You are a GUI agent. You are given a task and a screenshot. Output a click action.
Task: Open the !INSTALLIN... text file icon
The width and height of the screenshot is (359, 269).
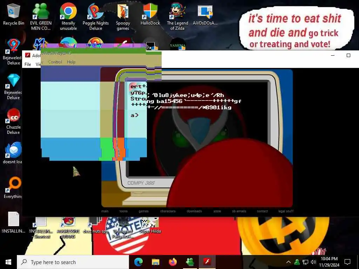(14, 222)
